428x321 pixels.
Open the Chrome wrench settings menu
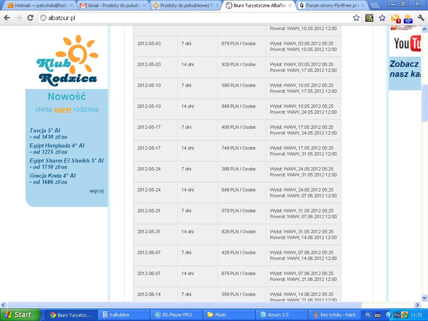[421, 18]
